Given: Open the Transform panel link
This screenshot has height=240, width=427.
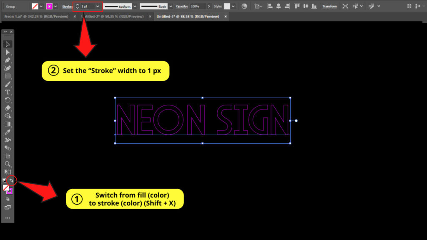Looking at the screenshot, I should tap(329, 6).
